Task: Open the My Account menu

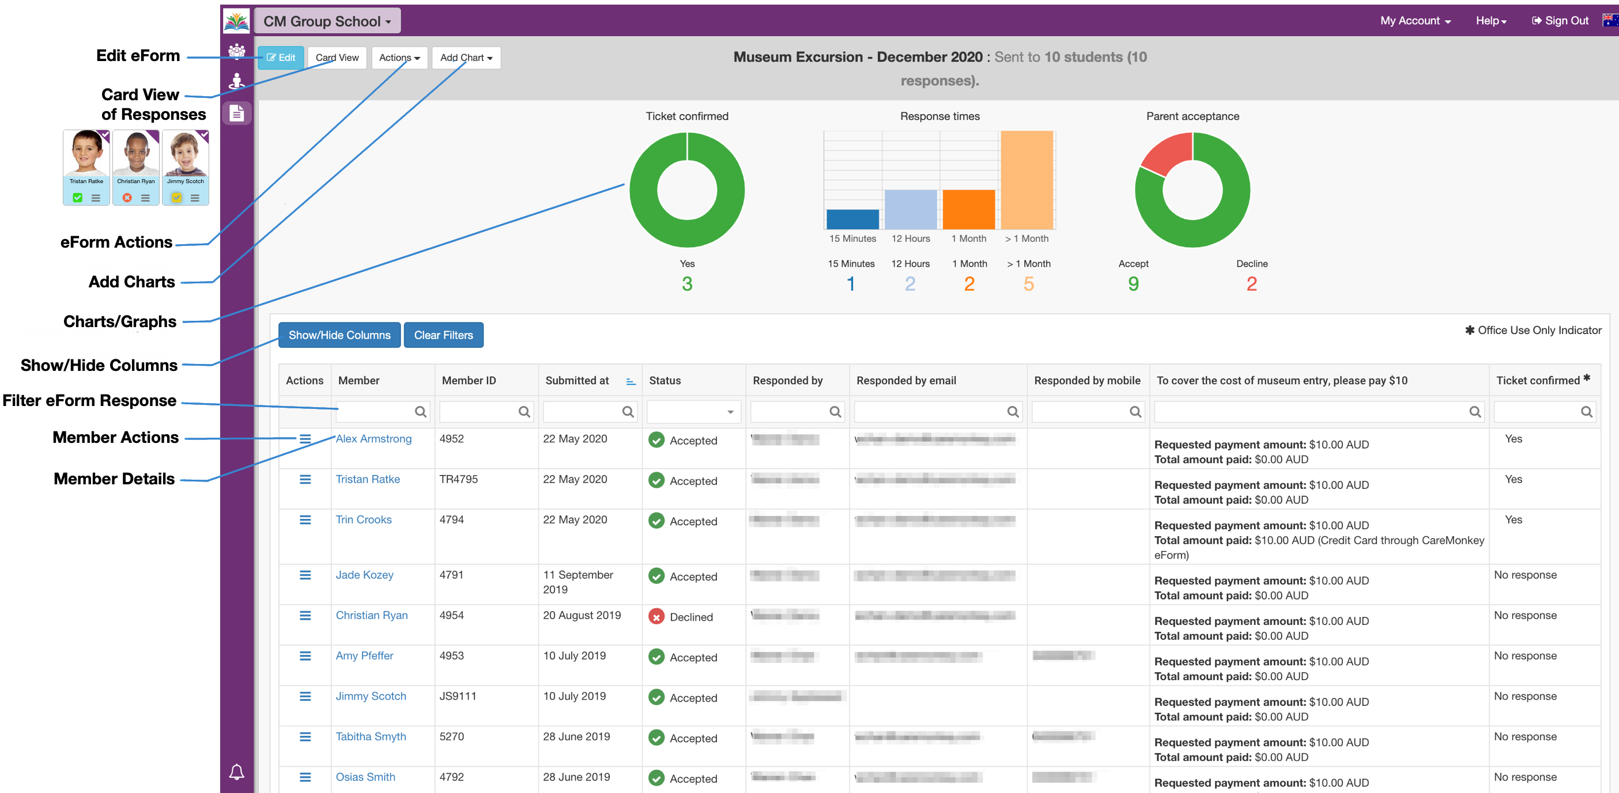Action: 1415,21
